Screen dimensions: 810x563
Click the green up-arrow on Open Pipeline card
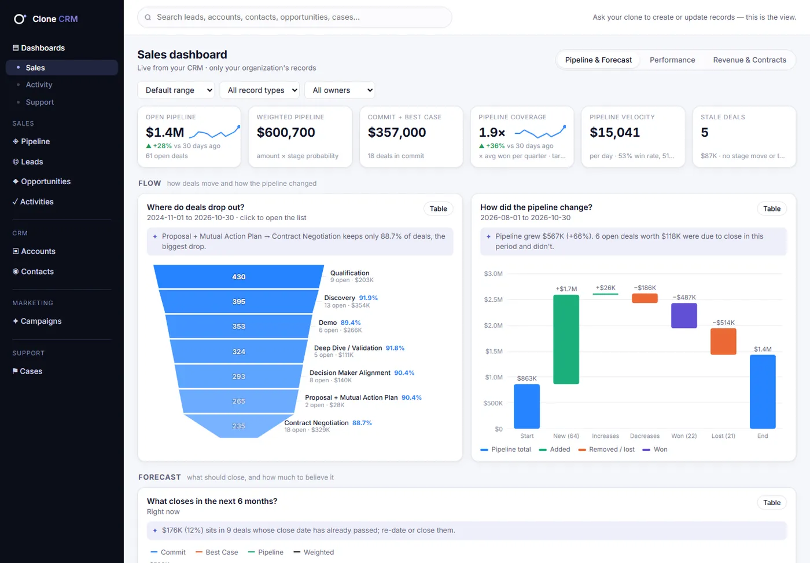(x=149, y=146)
